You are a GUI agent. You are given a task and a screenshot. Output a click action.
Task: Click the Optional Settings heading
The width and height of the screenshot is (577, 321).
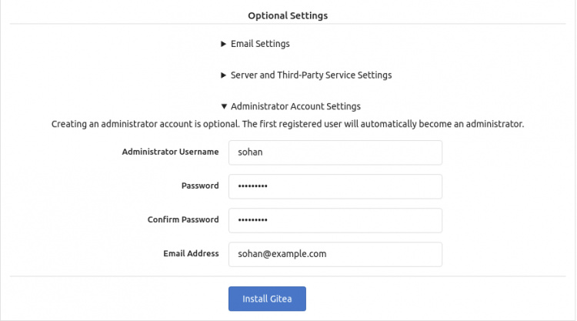point(288,15)
